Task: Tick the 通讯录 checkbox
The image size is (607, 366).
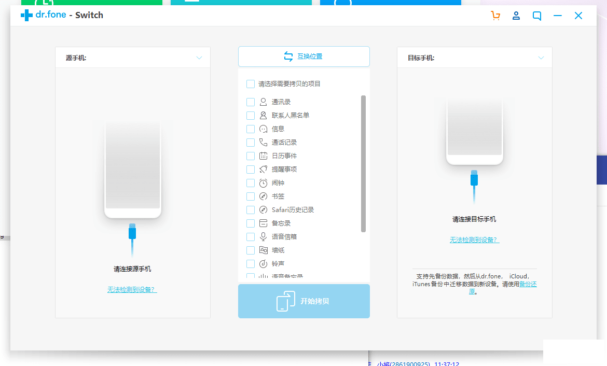Action: tap(251, 102)
